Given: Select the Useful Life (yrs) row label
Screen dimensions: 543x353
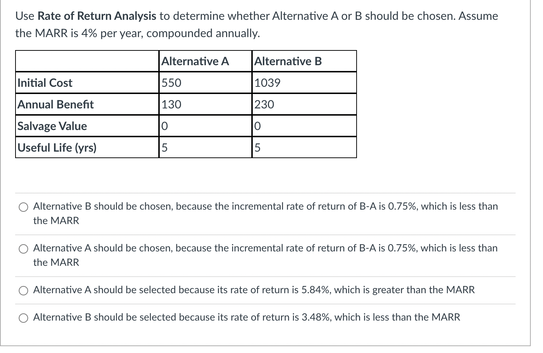Looking at the screenshot, I should coord(57,148).
